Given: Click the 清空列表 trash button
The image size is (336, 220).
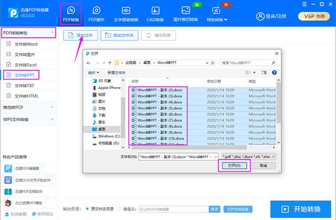Looking at the screenshot, I should 159,35.
